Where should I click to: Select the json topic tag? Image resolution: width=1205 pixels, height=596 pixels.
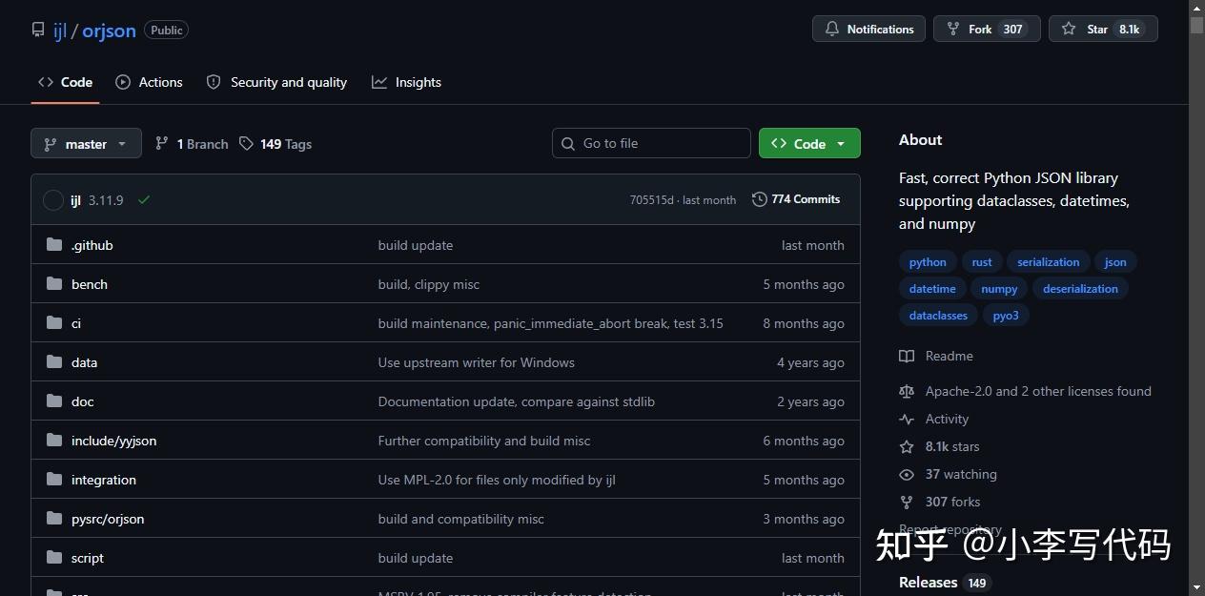[x=1115, y=262]
